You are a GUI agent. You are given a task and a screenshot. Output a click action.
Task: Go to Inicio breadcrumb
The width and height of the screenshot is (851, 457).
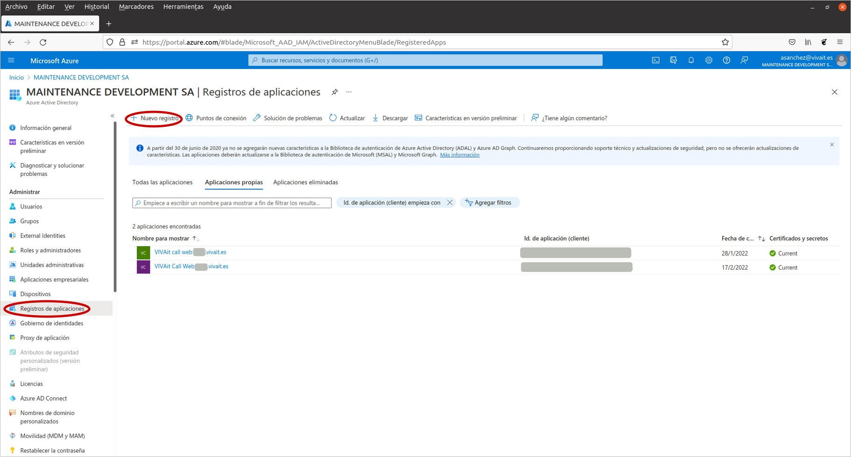tap(16, 77)
